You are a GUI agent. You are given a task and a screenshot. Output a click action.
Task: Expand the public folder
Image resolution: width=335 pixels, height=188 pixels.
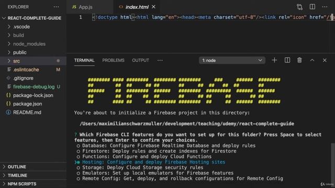(9, 52)
